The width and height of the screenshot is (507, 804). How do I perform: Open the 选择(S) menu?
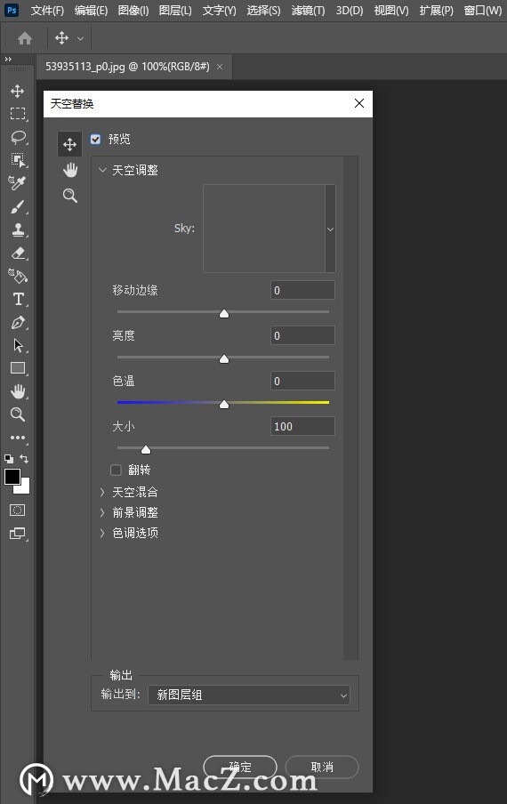tap(263, 11)
